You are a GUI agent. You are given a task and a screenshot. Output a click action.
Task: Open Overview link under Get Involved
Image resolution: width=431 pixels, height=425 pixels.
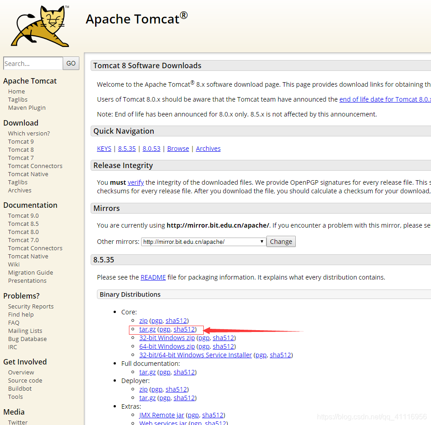click(21, 373)
